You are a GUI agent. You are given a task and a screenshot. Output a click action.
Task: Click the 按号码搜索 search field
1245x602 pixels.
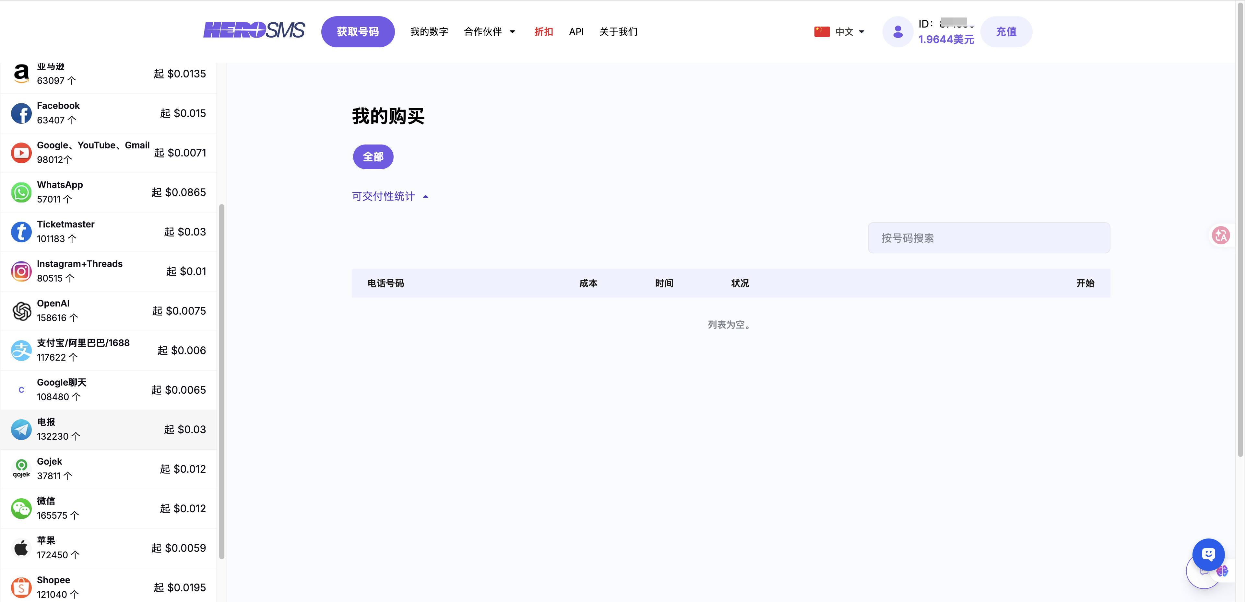(989, 238)
